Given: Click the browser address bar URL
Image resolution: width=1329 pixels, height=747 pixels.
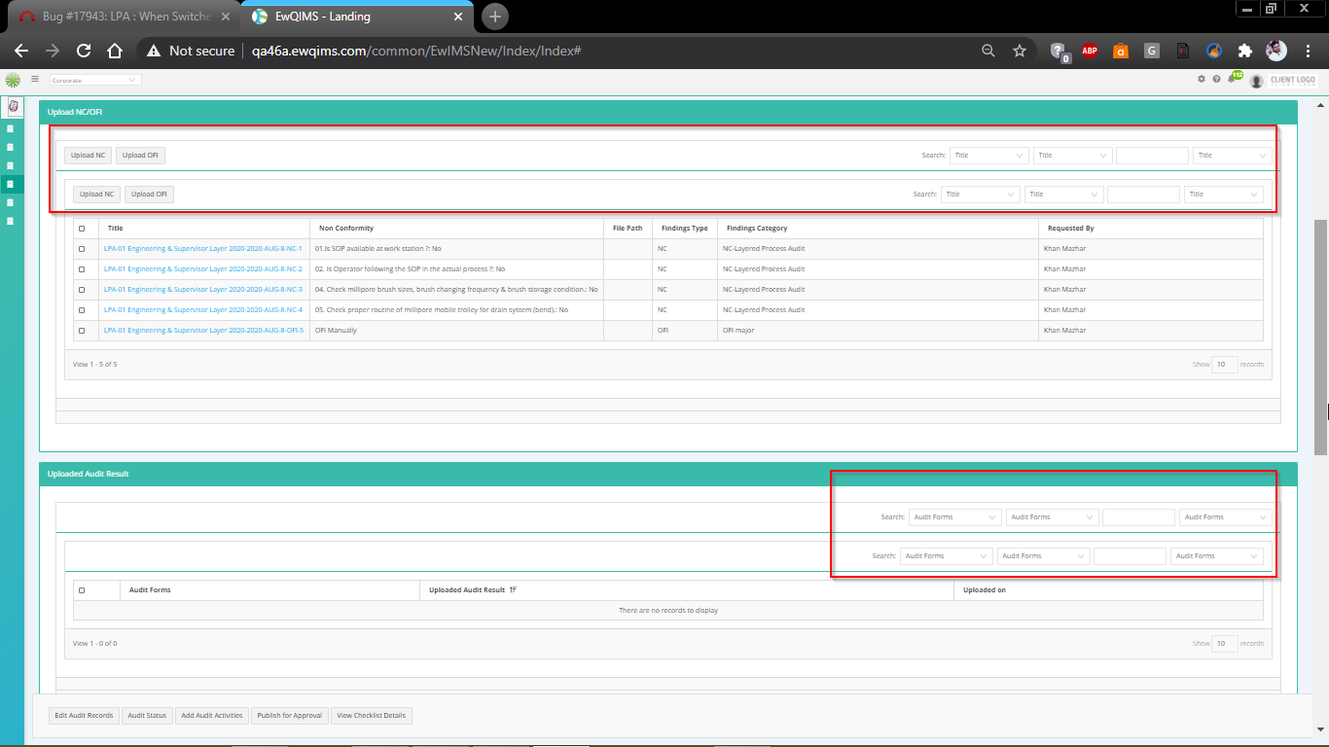Looking at the screenshot, I should 416,51.
